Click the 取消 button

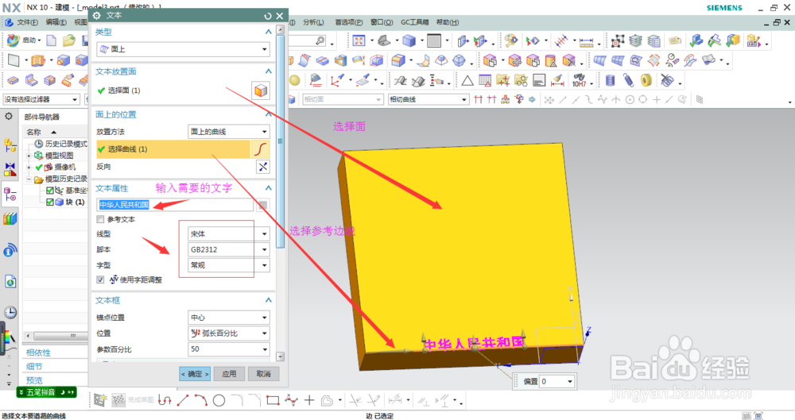point(264,374)
